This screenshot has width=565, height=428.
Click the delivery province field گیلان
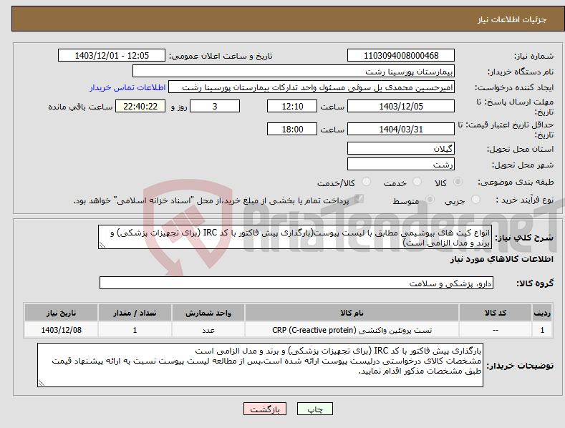pos(401,148)
